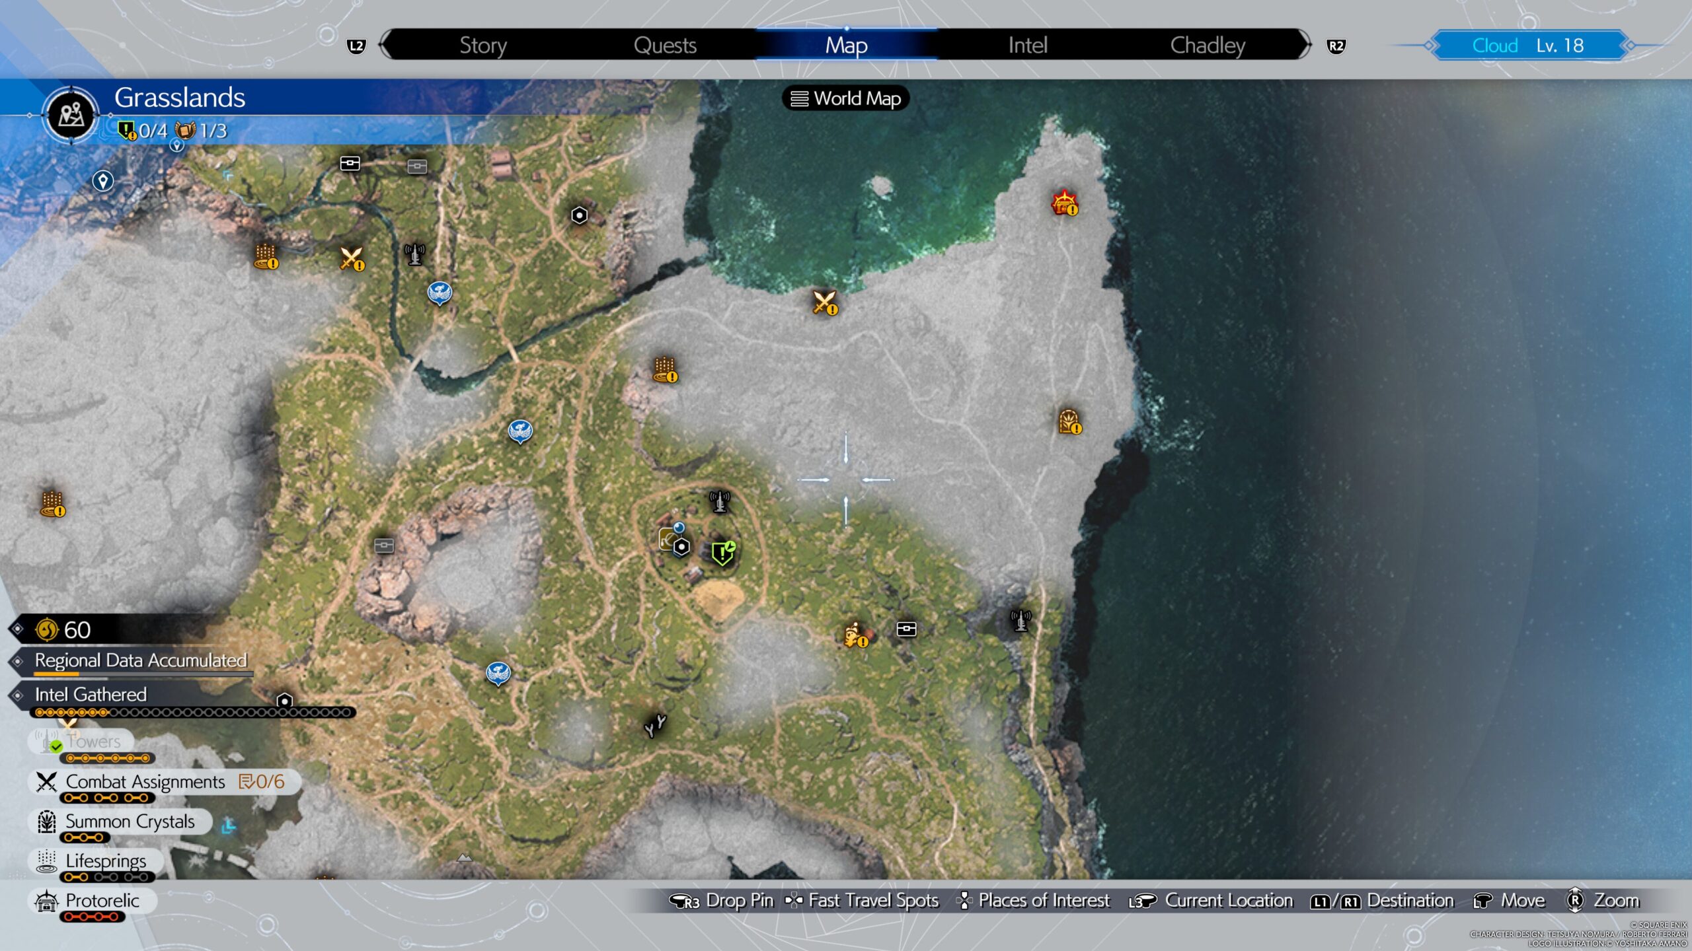Click the chocobo stop marker in the southwest
This screenshot has height=951, width=1692.
tap(498, 674)
